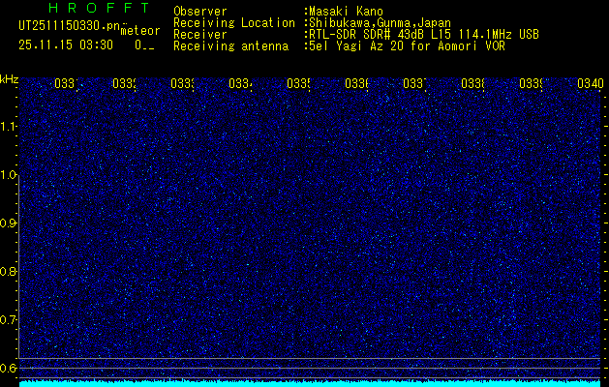
Task: Click the 'meteor' label
Action: (x=140, y=31)
